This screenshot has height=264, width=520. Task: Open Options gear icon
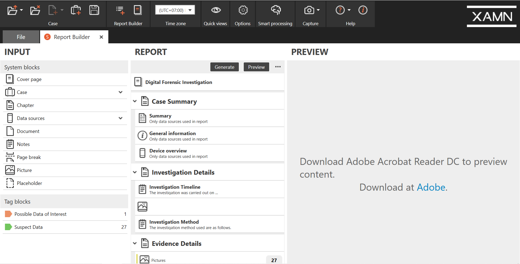(x=243, y=10)
